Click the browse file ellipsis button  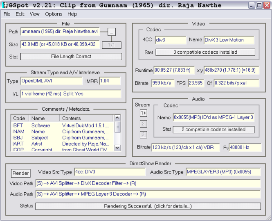[x=112, y=32]
